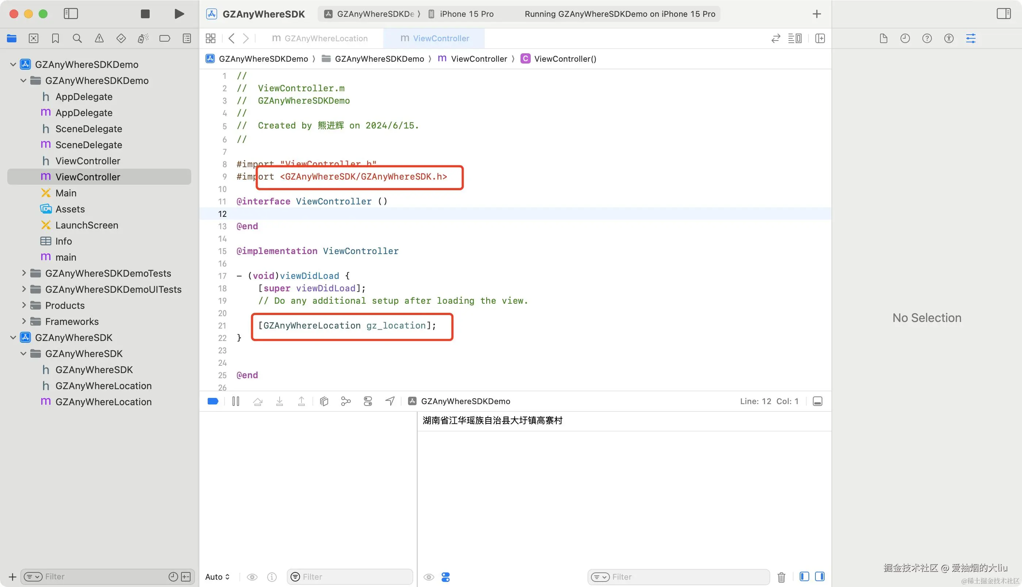The width and height of the screenshot is (1022, 587).
Task: Open Environment Overrides
Action: tap(368, 401)
